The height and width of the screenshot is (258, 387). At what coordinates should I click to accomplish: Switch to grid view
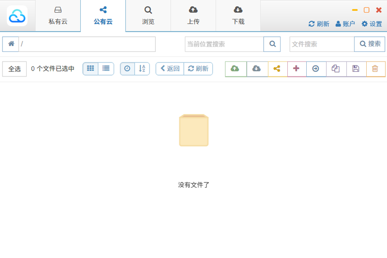[x=90, y=69]
